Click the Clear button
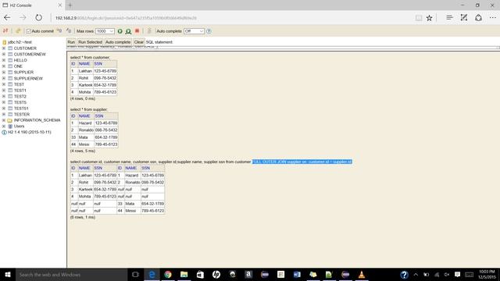Image resolution: width=500 pixels, height=281 pixels. pyautogui.click(x=139, y=42)
